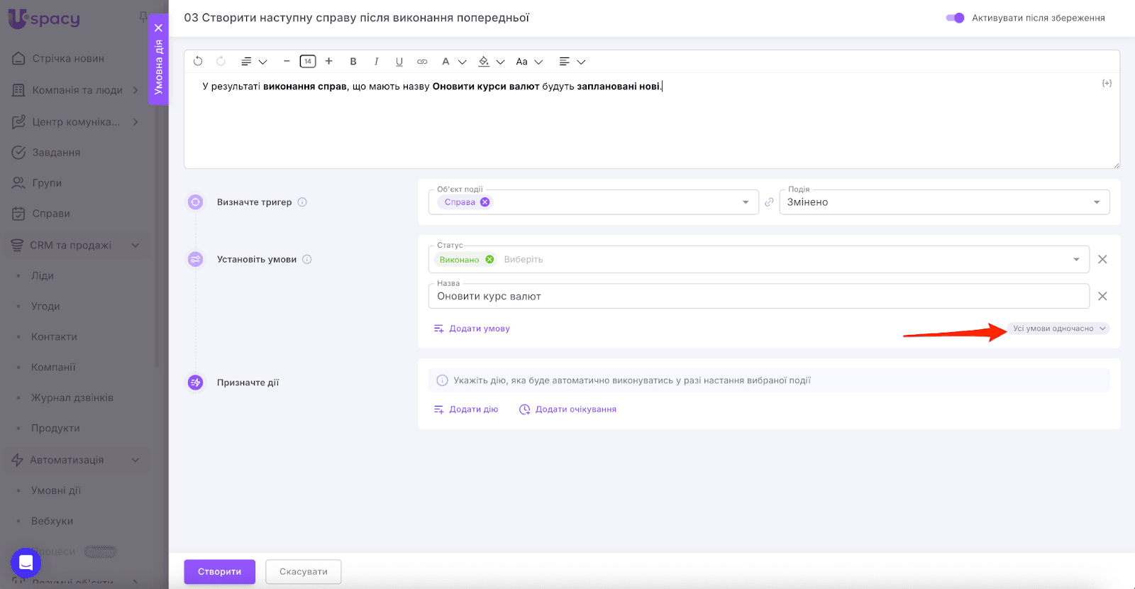Remove the Справа chip from event object
Viewport: 1135px width, 589px height.
(485, 202)
